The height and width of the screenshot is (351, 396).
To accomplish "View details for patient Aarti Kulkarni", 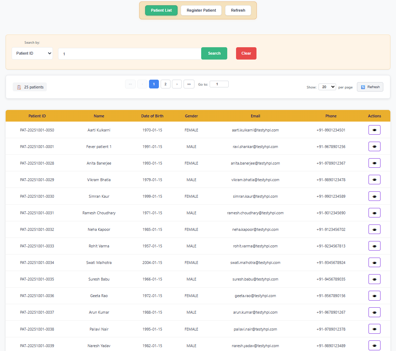I will pos(375,130).
